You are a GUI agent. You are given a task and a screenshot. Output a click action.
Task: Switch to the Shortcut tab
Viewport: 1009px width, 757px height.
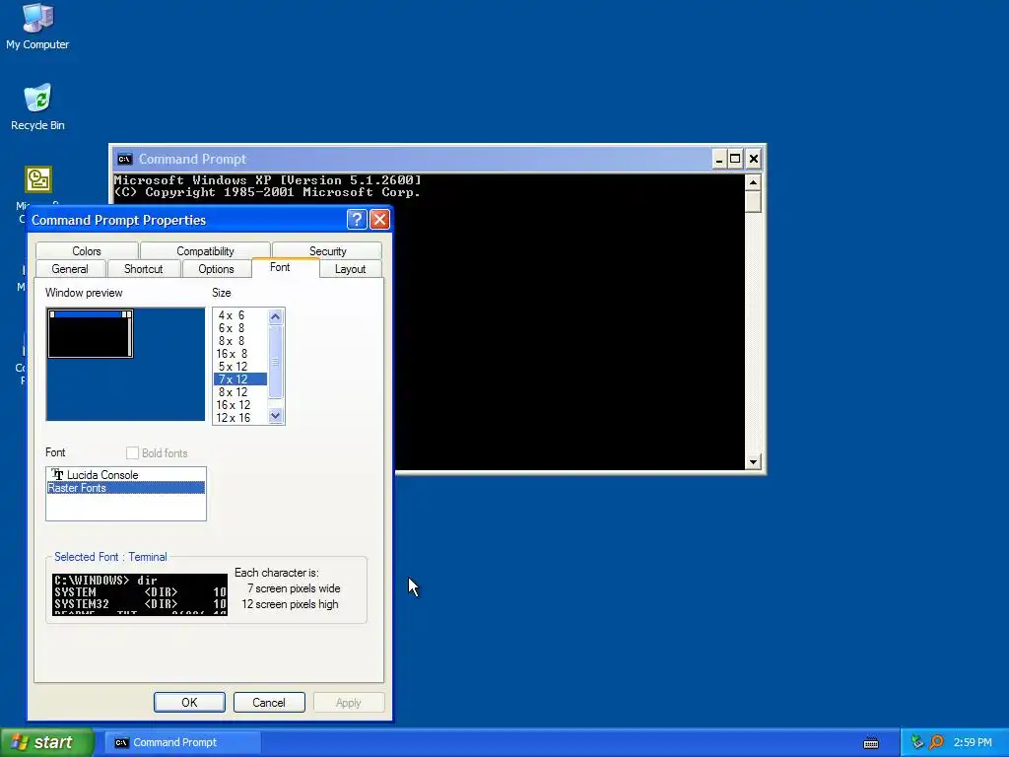144,268
